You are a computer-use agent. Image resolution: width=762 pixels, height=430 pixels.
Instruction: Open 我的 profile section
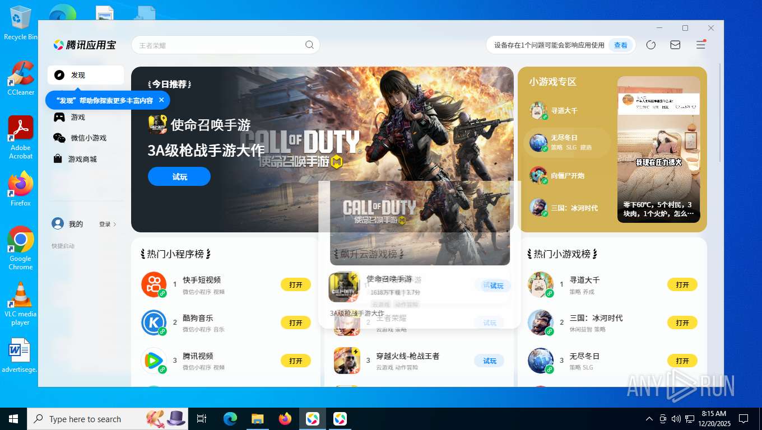67,224
